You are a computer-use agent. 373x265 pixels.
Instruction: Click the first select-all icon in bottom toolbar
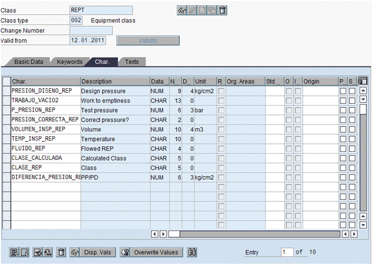[x=15, y=252]
